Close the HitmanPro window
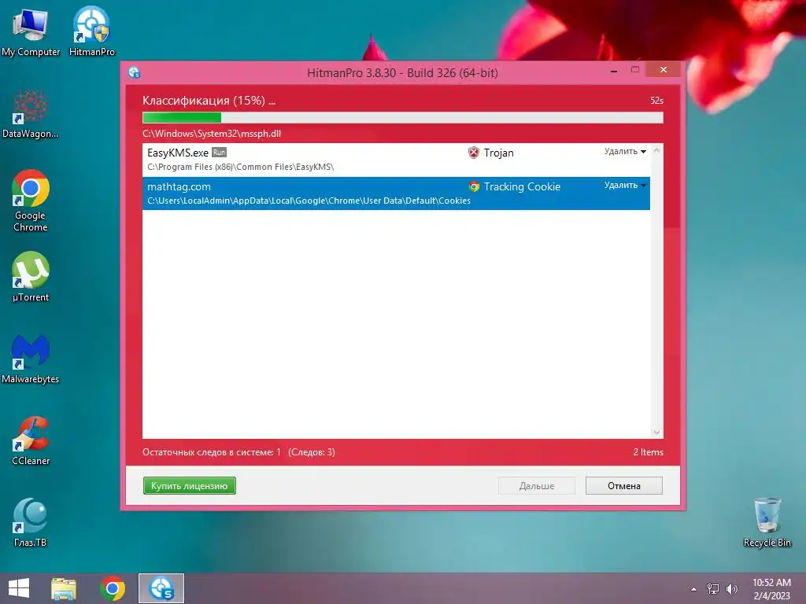 click(663, 69)
